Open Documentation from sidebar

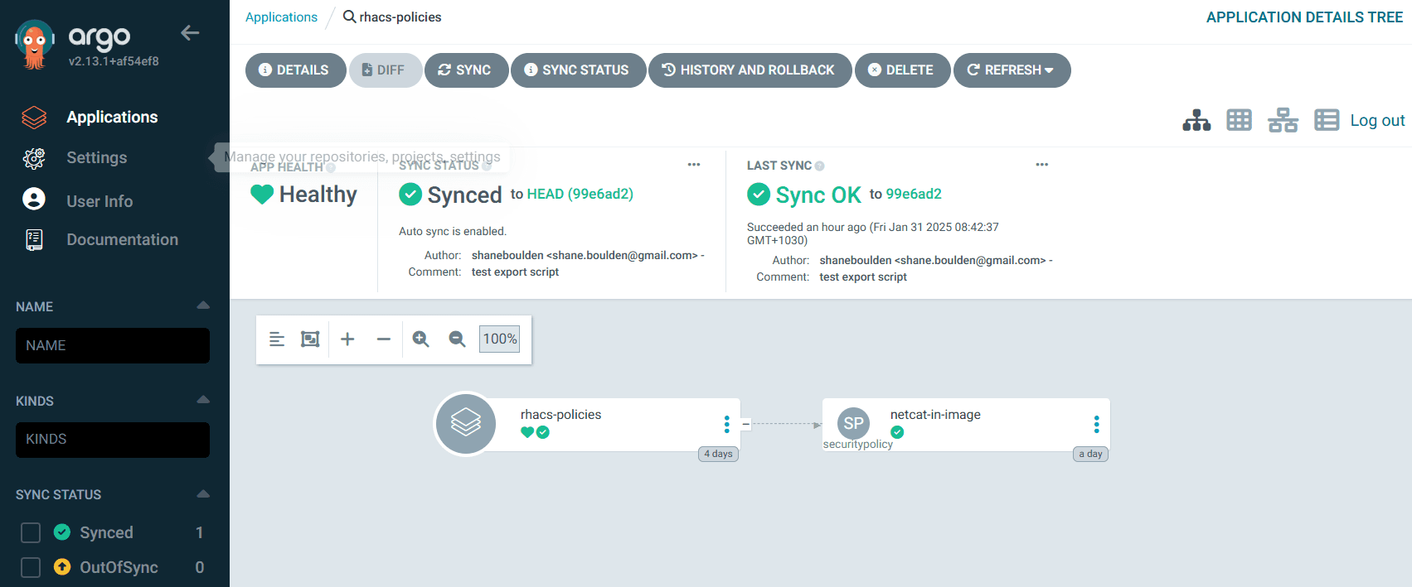(x=123, y=239)
